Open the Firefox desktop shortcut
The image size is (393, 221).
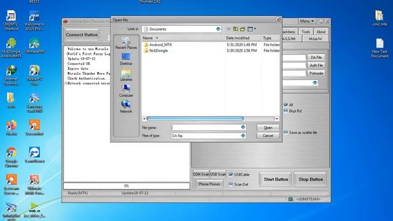(11, 128)
